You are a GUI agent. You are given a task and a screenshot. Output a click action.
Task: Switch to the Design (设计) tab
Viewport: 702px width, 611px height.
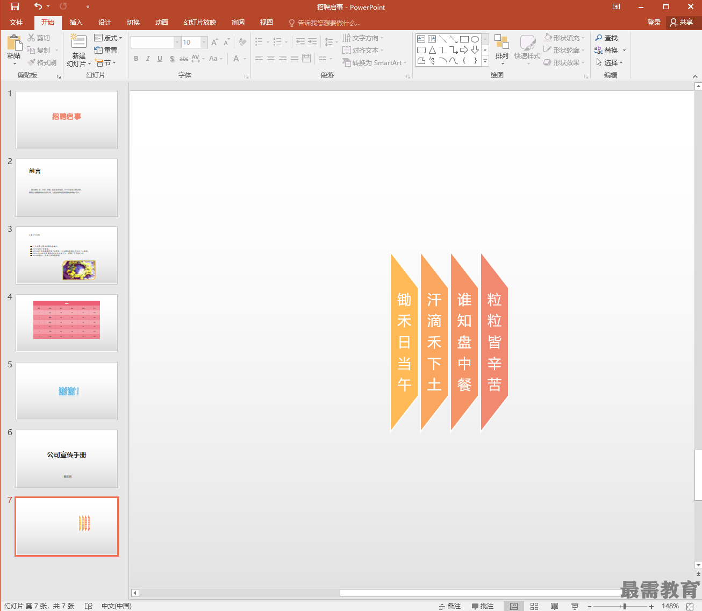[105, 22]
